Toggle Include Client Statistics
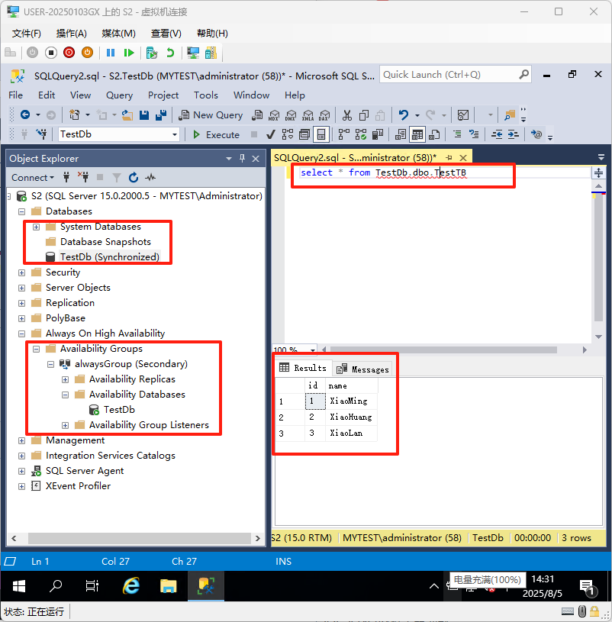This screenshot has width=612, height=622. [x=378, y=135]
